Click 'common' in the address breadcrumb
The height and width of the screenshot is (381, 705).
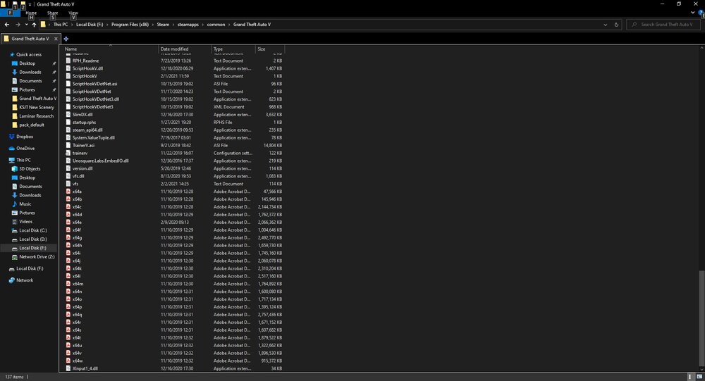tap(216, 25)
